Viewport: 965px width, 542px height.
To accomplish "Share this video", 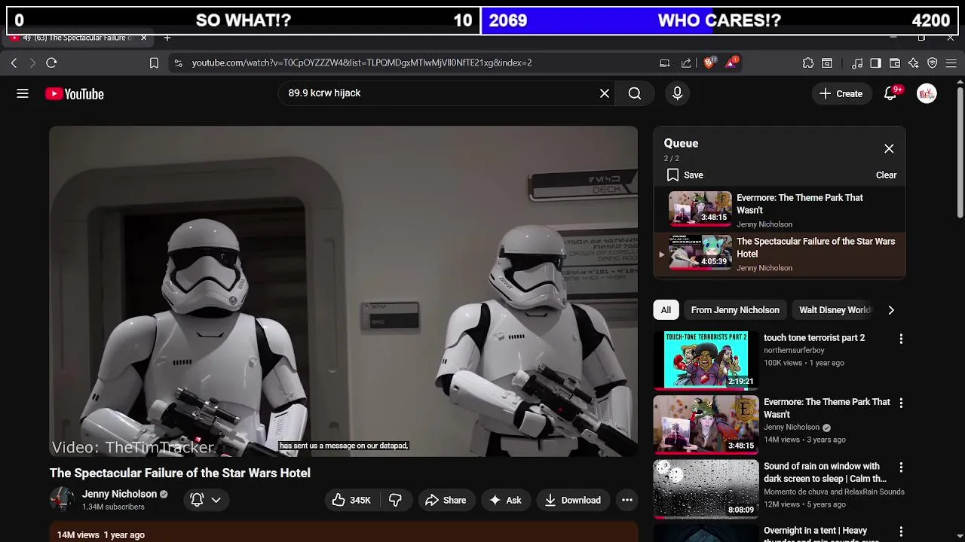I will [x=446, y=501].
